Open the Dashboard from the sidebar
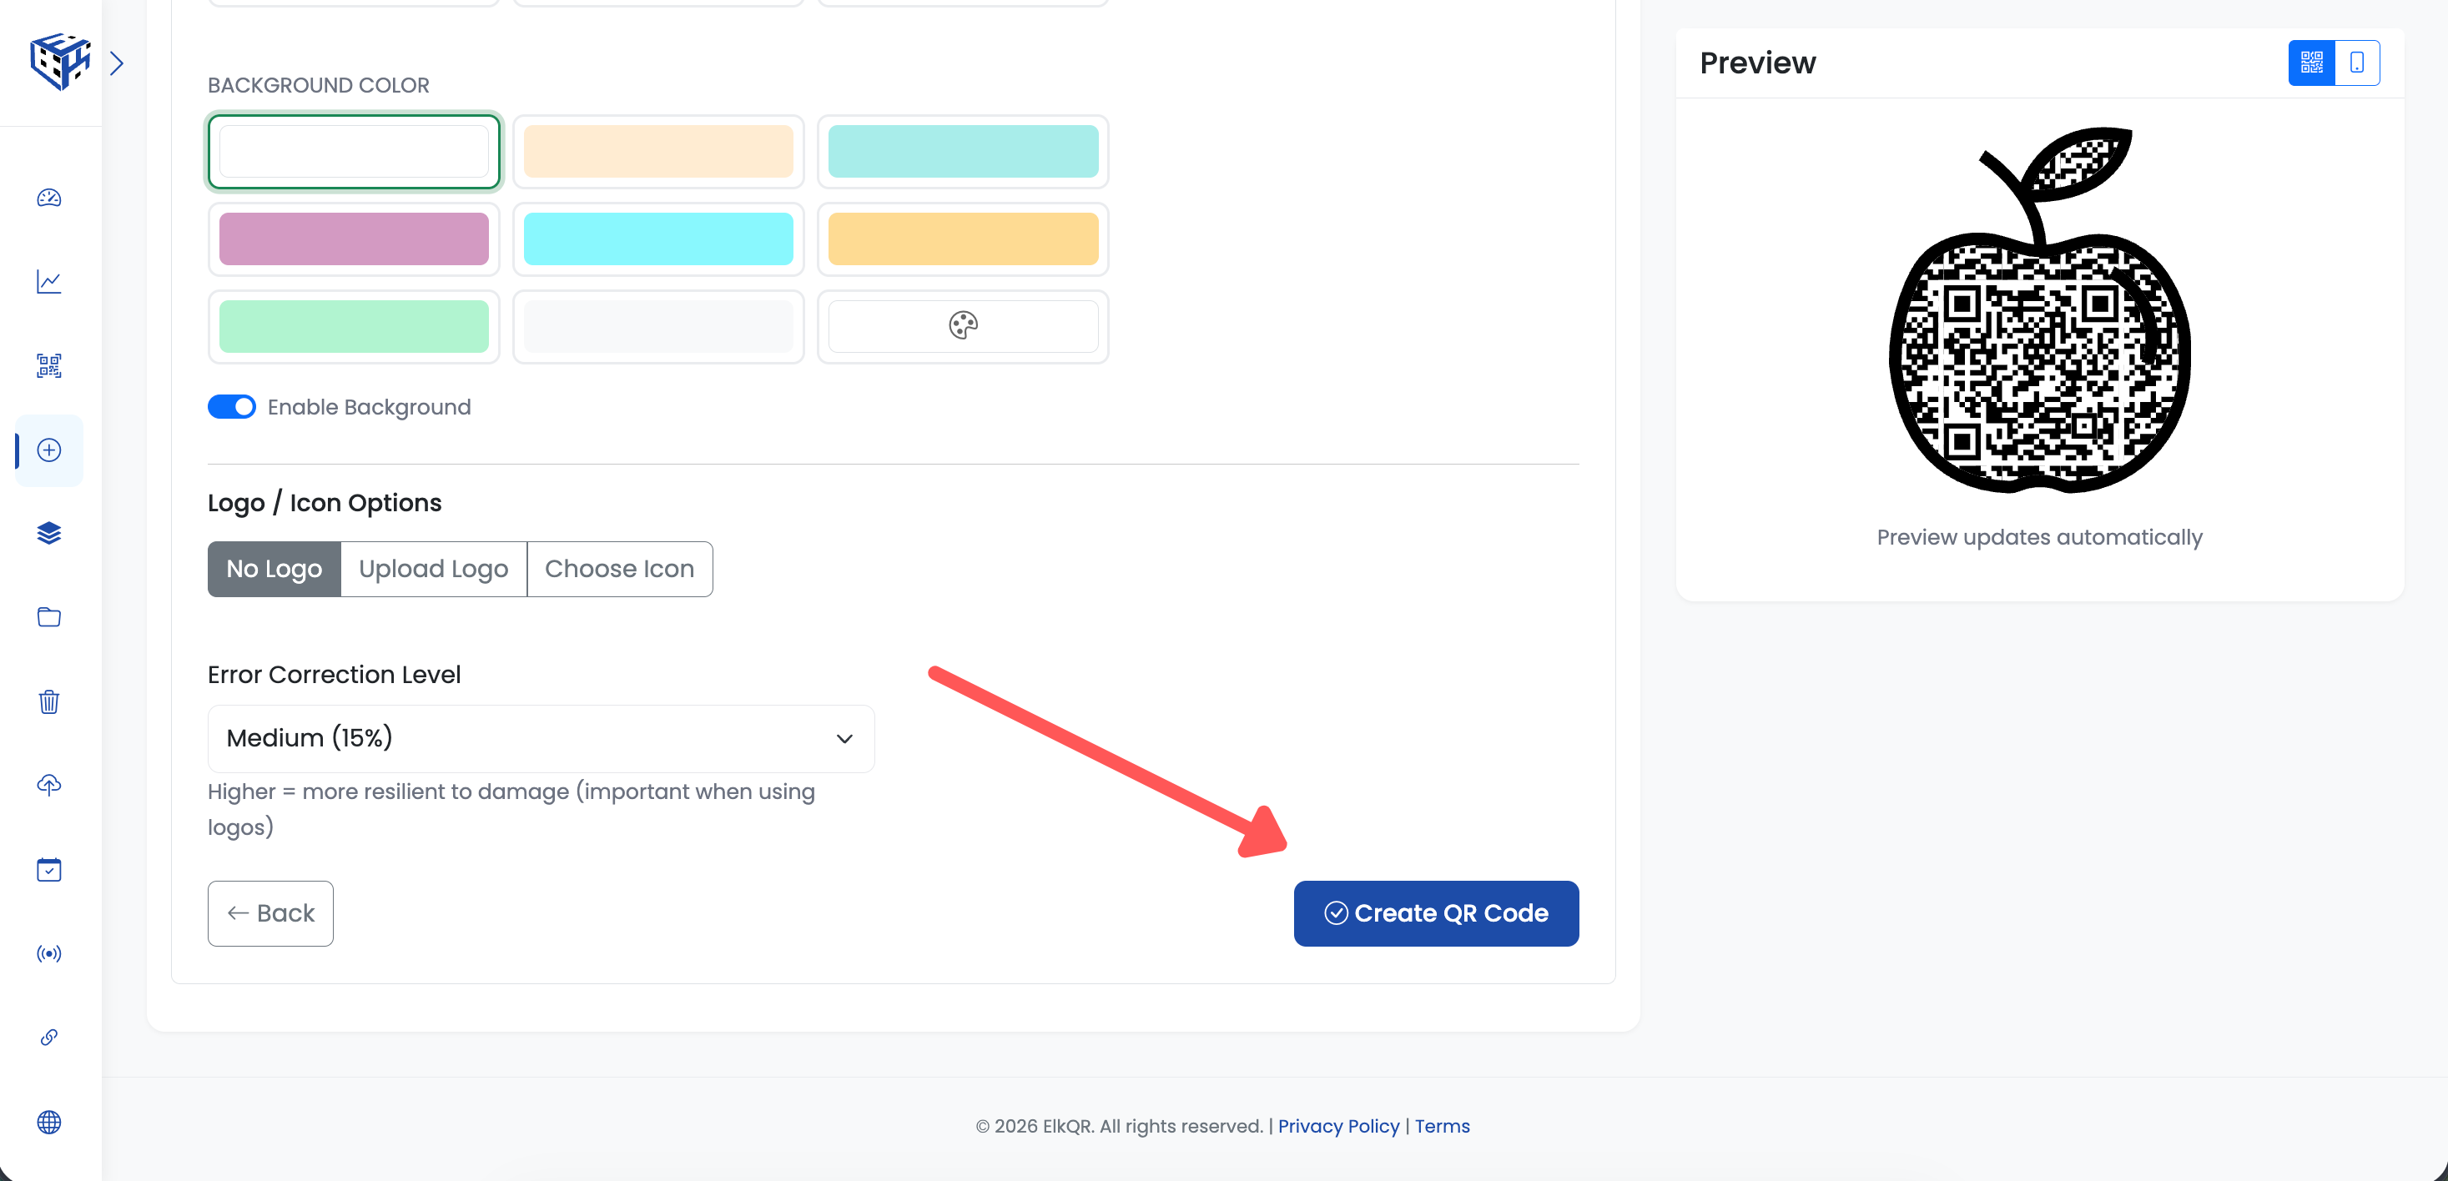 click(x=48, y=198)
